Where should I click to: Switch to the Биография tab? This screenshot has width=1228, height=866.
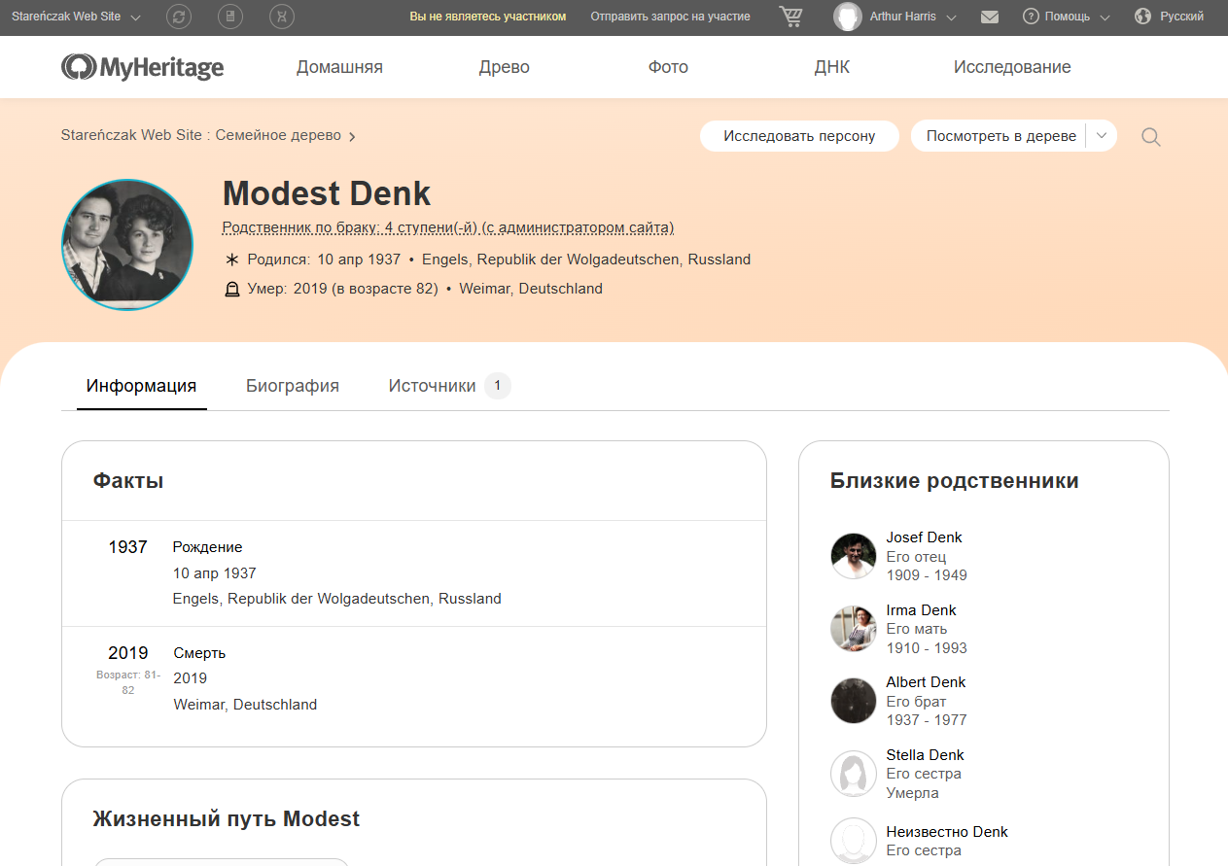click(x=293, y=386)
